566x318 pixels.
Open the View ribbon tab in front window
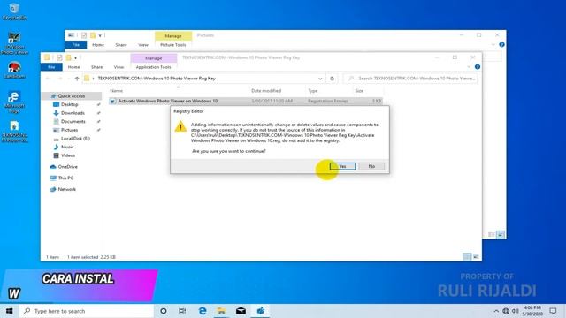(119, 67)
